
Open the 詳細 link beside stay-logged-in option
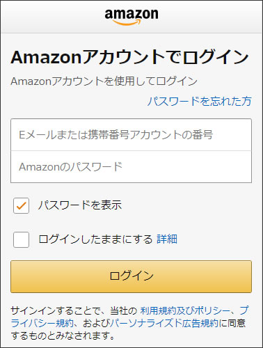click(167, 239)
